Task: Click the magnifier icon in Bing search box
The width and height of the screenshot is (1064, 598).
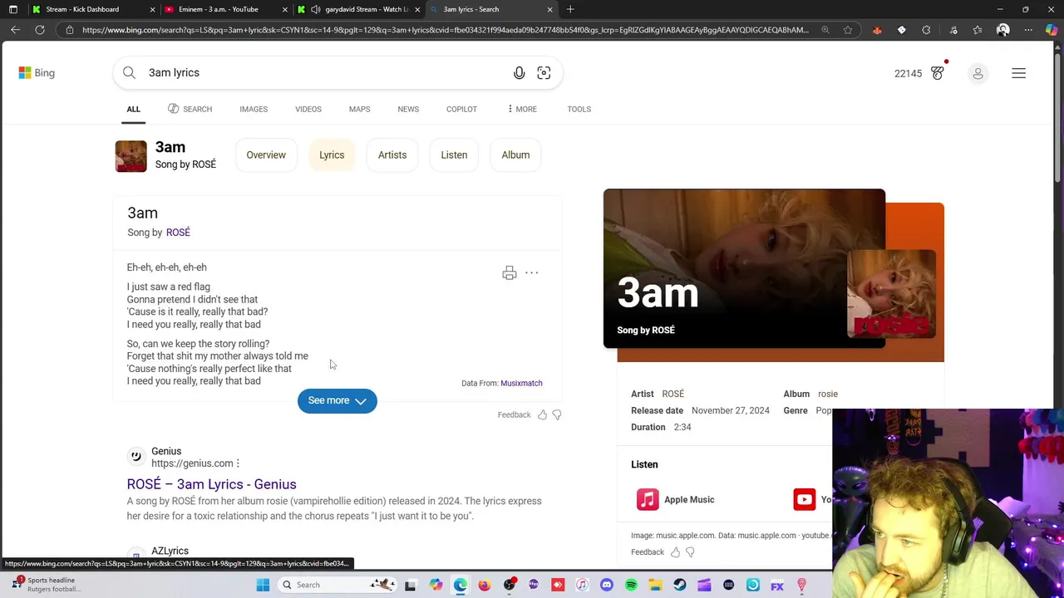Action: click(129, 73)
